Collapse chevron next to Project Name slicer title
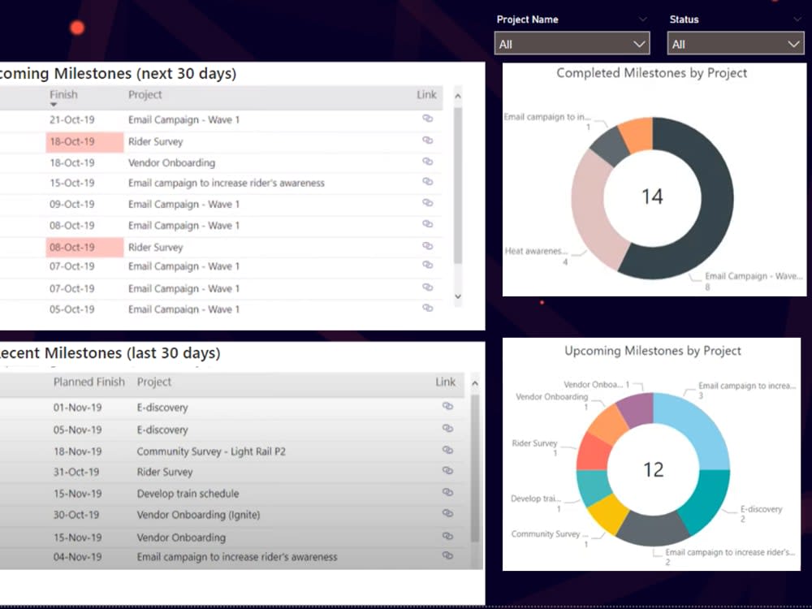The width and height of the screenshot is (812, 609). (642, 19)
